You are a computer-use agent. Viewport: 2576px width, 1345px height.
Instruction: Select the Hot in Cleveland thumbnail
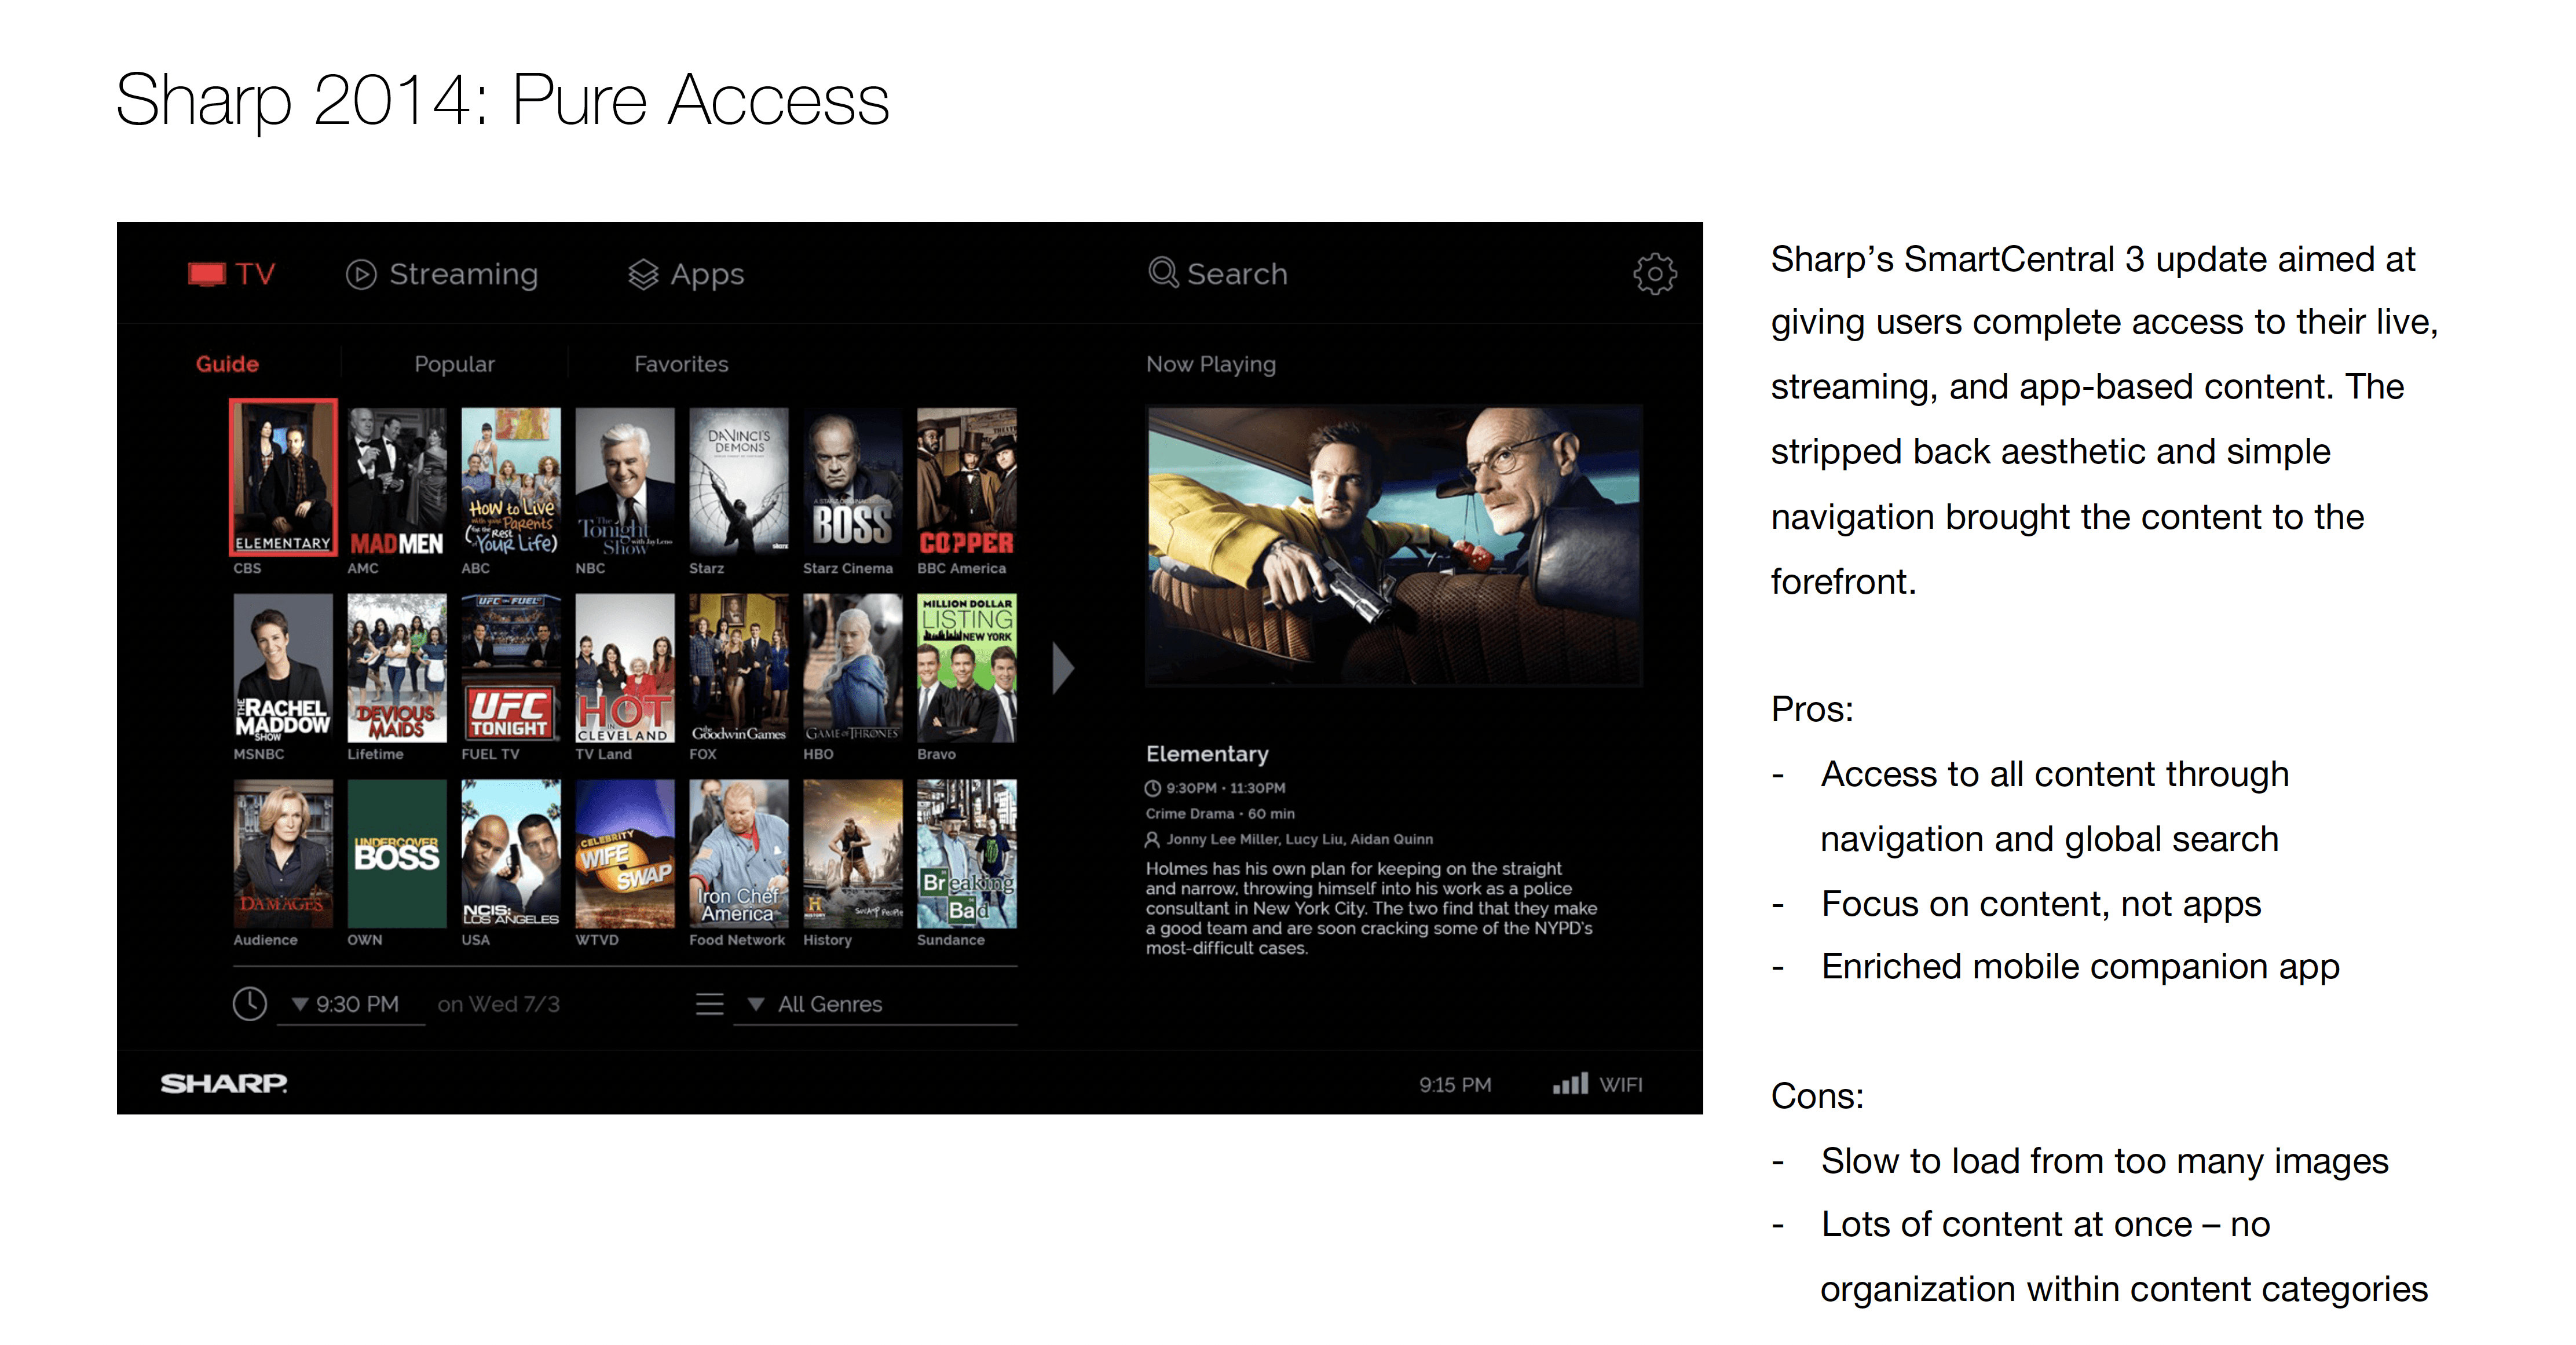click(625, 667)
